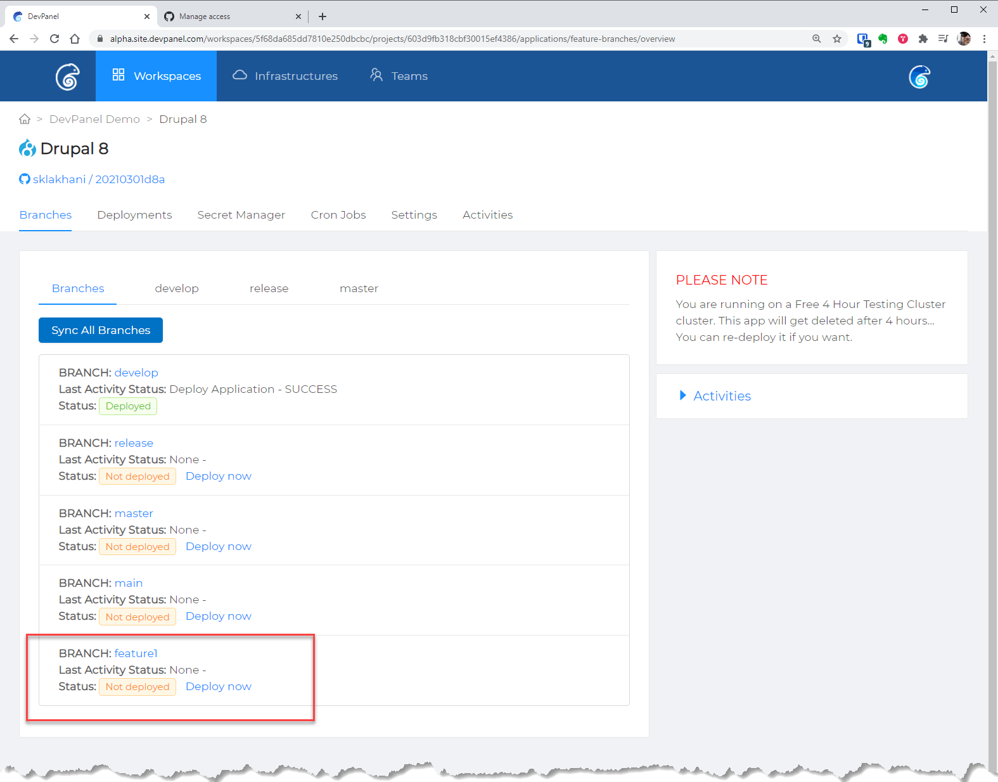
Task: Click the DevPanel logo in header
Action: pyautogui.click(x=67, y=77)
